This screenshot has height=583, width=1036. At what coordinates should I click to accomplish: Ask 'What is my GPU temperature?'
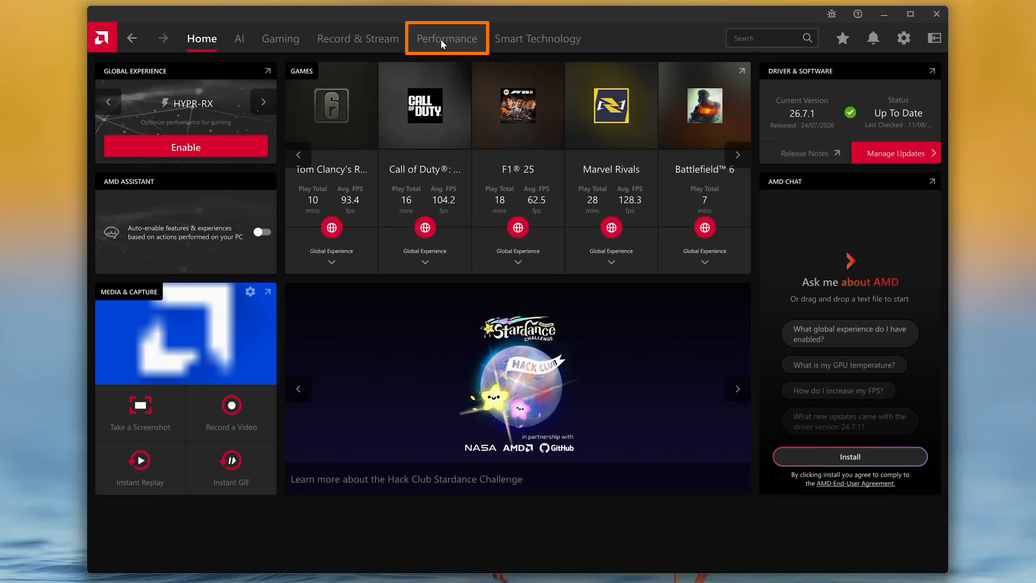pos(844,365)
